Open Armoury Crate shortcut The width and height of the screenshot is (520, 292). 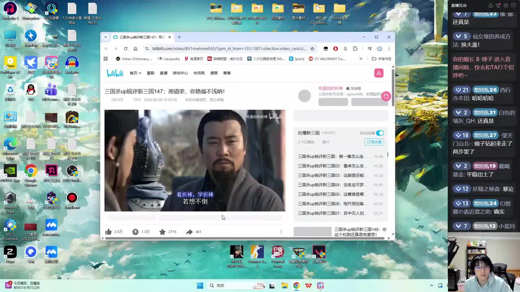point(10,202)
